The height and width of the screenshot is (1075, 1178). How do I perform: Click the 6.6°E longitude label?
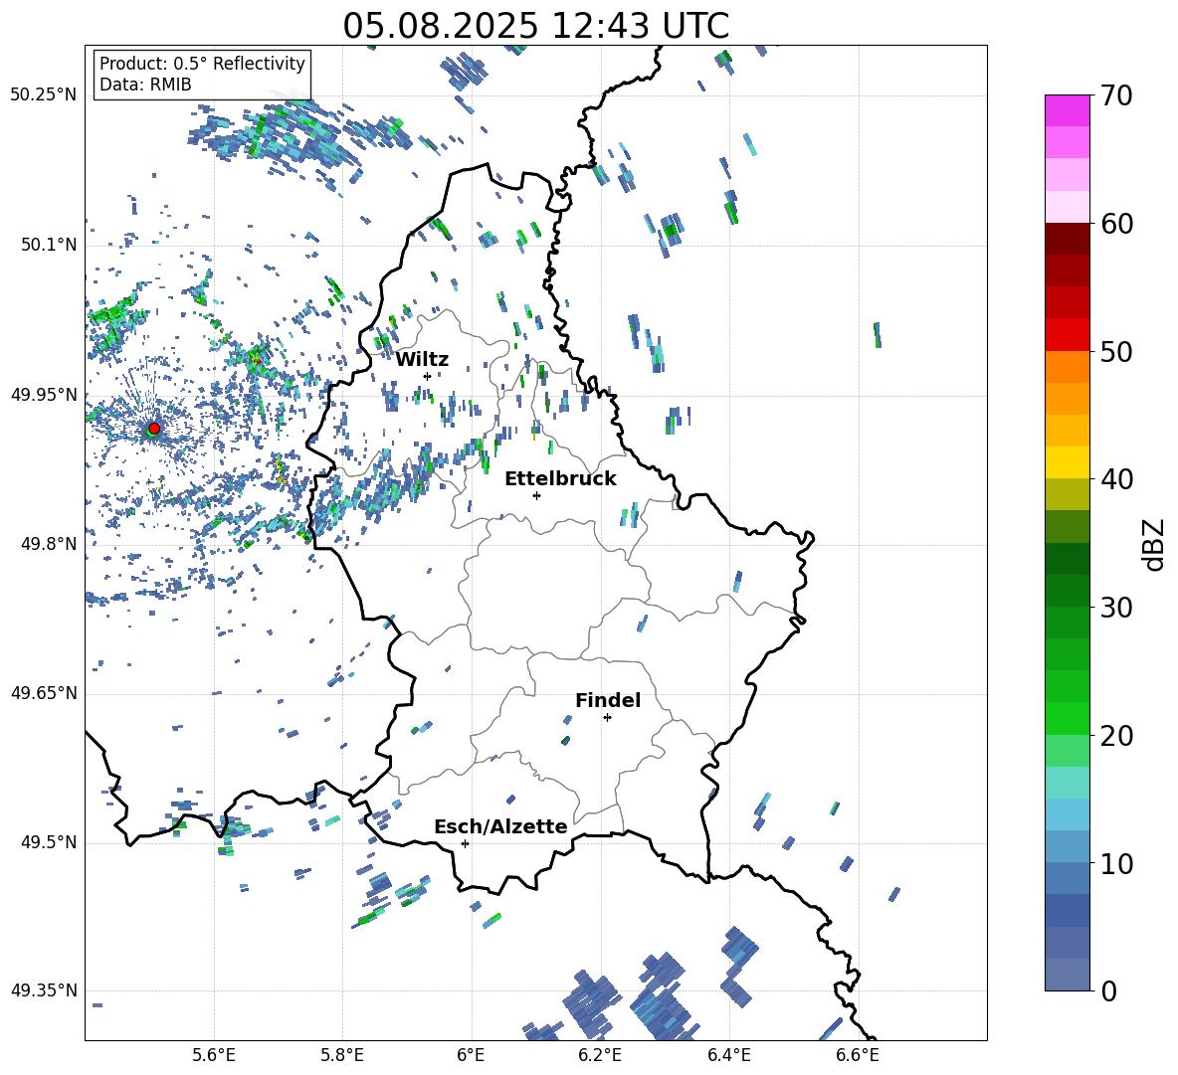point(858,1056)
